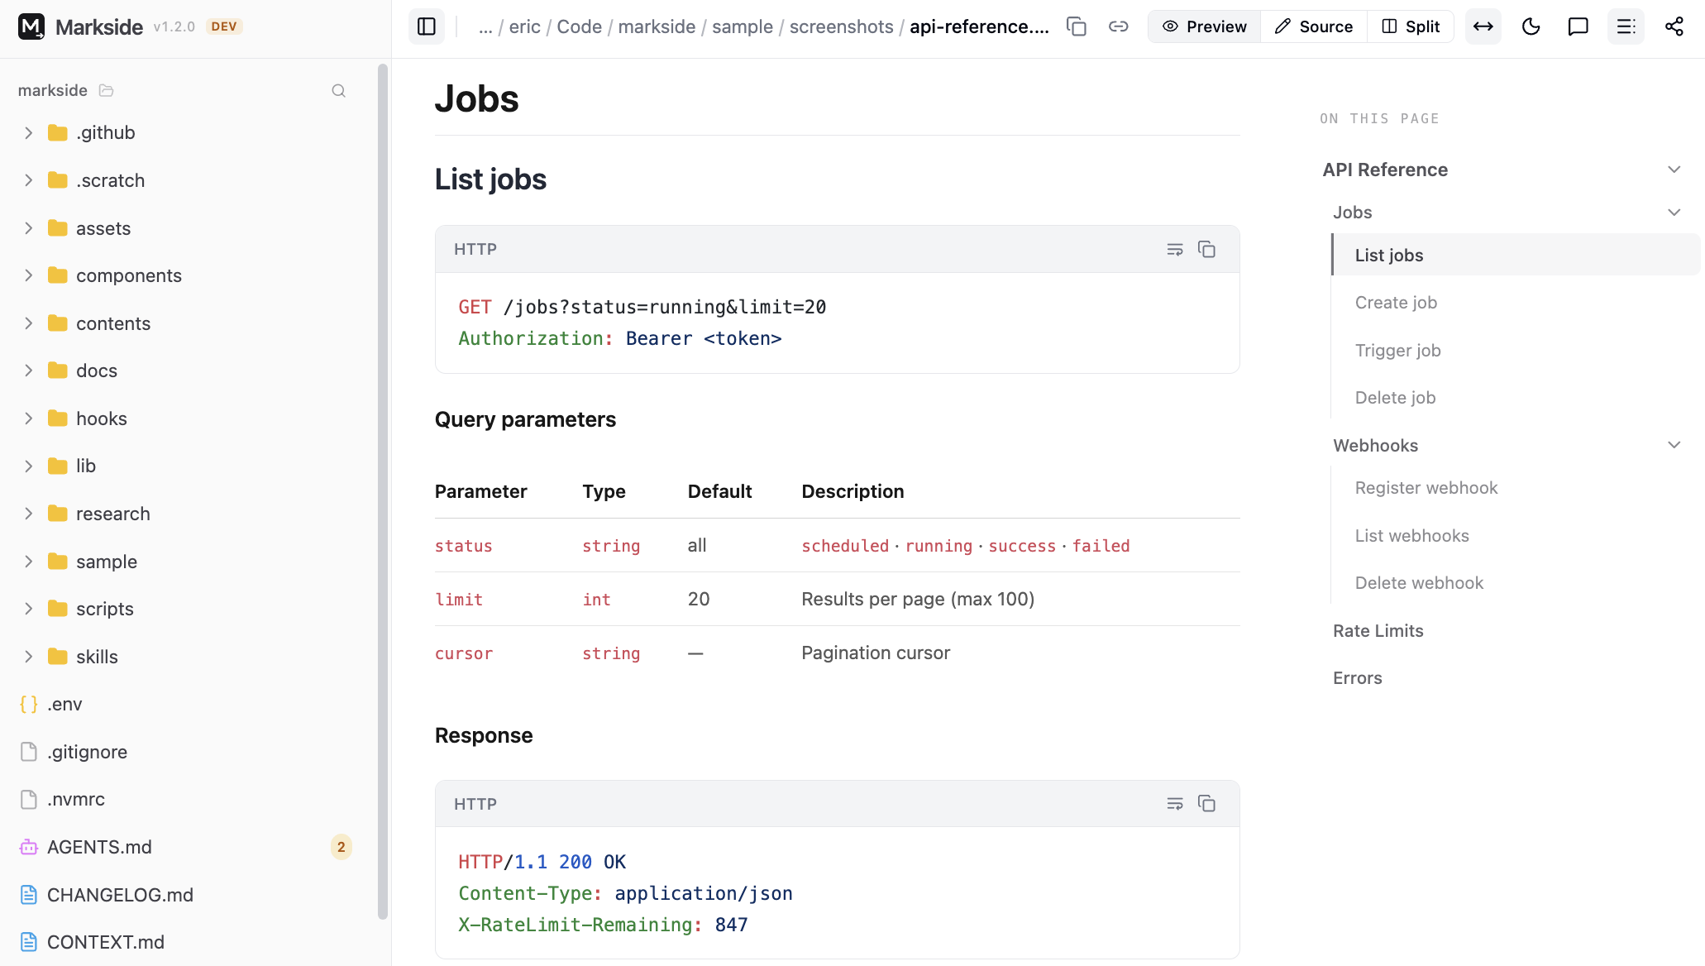Select Delete webhook in outline
This screenshot has height=966, width=1705.
(1419, 583)
